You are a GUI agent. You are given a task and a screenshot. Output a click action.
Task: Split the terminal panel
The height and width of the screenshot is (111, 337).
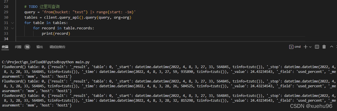317,47
